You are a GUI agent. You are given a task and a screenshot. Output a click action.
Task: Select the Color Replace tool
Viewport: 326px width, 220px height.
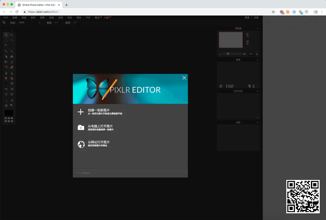coord(6,67)
